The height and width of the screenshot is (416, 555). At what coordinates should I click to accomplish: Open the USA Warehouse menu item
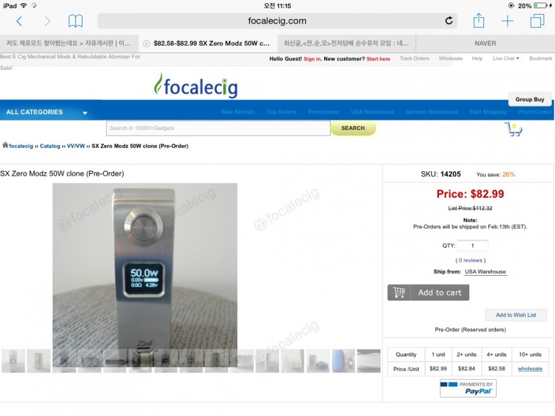(x=372, y=112)
